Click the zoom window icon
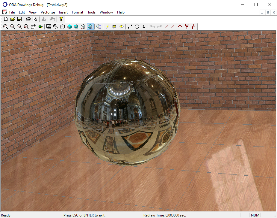This screenshot has height=218, width=277. coord(5,27)
